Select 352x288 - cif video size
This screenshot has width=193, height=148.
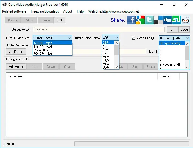52,50
